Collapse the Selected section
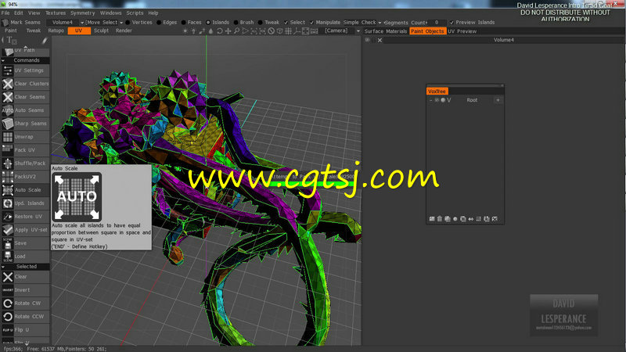This screenshot has width=626, height=352. point(3,267)
